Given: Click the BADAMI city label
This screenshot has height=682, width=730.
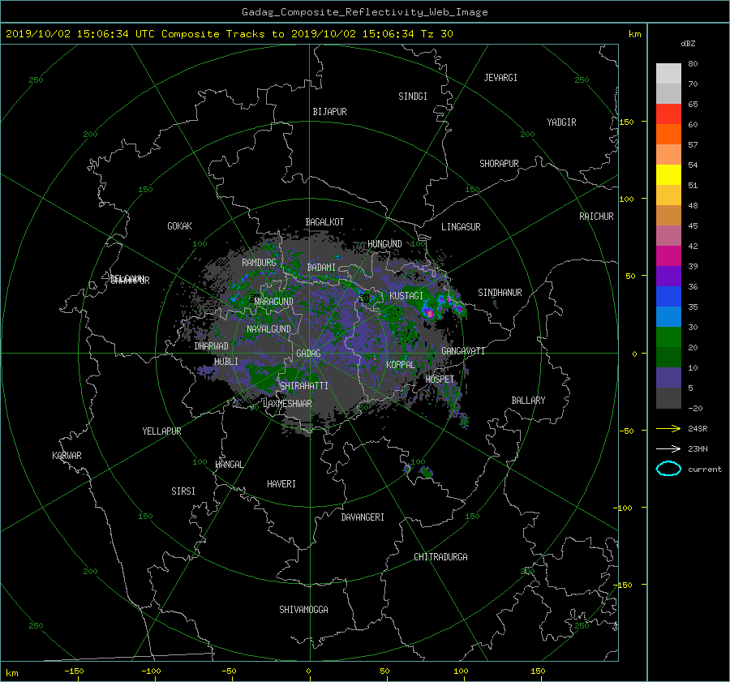Looking at the screenshot, I should [321, 268].
